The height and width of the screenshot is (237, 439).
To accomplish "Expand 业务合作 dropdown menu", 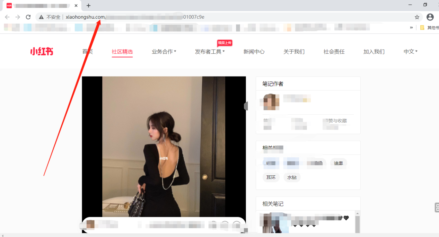I will (164, 52).
